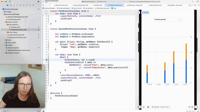The width and height of the screenshot is (200, 112).
Task: Expand the Preview Content folder
Action: pyautogui.click(x=5, y=53)
